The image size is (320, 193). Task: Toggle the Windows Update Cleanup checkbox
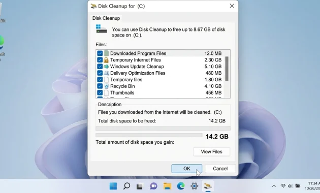point(100,67)
